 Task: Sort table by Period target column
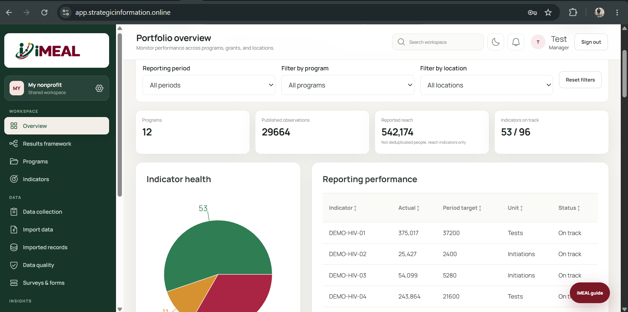[462, 208]
